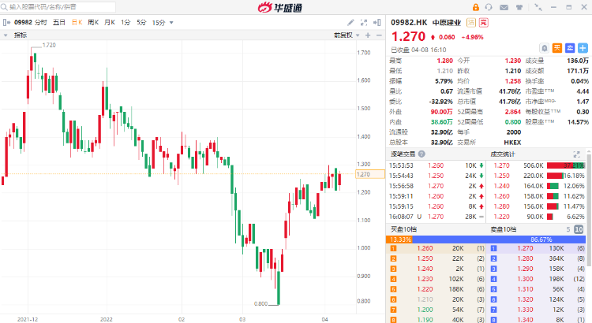Screen dimensions: 592x323
Task: Click the 股息率 value 14.57%
Action: point(578,122)
